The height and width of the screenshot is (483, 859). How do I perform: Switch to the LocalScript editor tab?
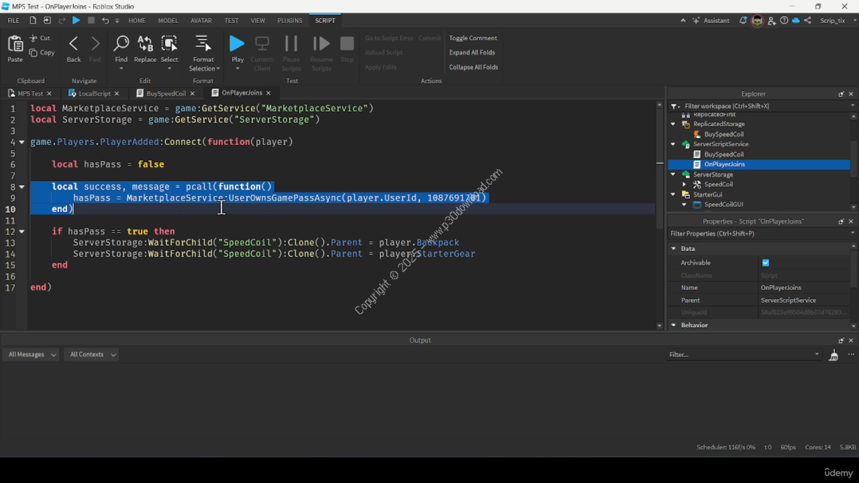pyautogui.click(x=94, y=93)
